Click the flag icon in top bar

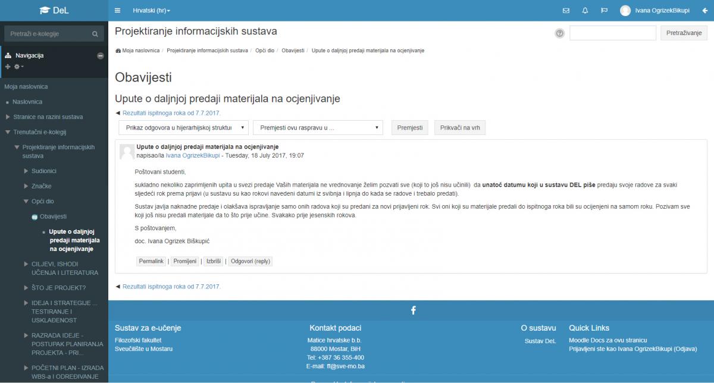point(604,11)
